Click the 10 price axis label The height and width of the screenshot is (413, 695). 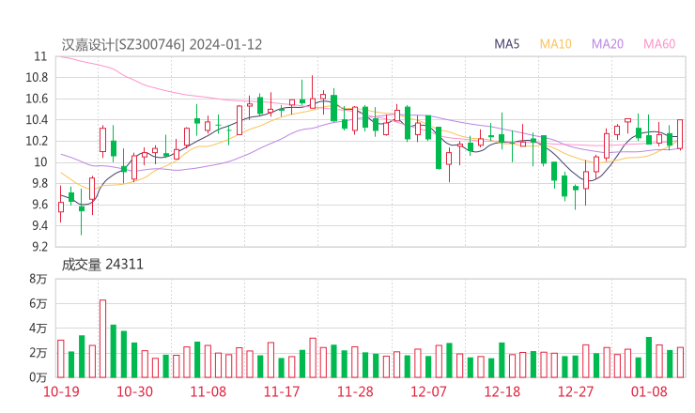tap(40, 162)
